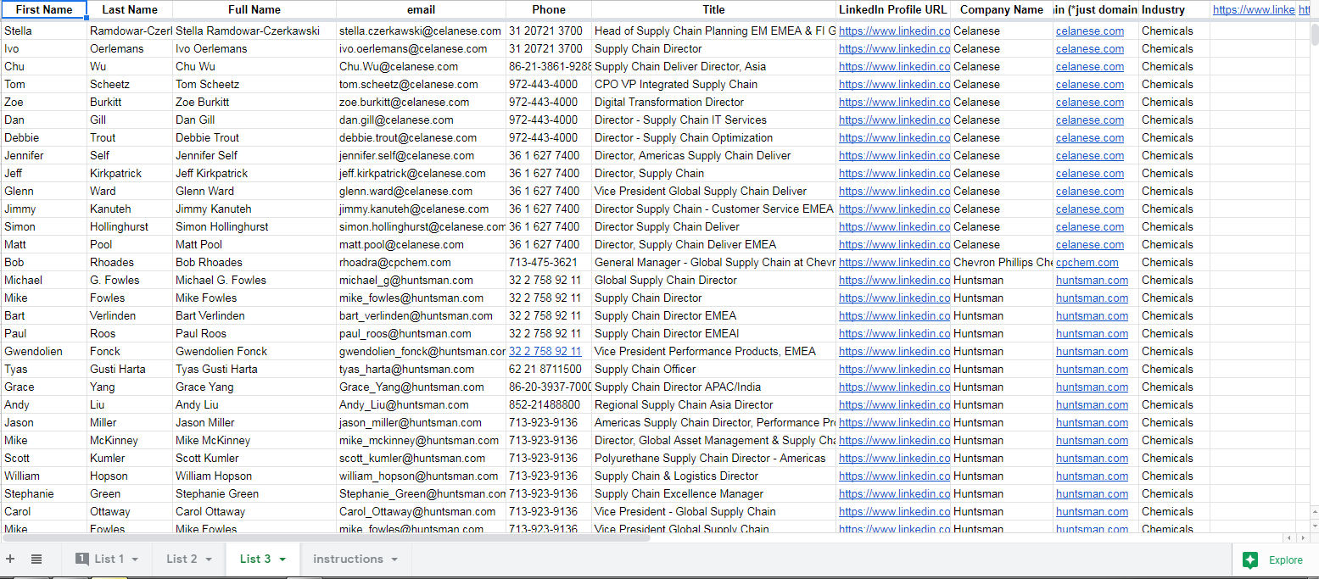Switch to the List 2 sheet tab
Screen dimensions: 1319x579
182,559
